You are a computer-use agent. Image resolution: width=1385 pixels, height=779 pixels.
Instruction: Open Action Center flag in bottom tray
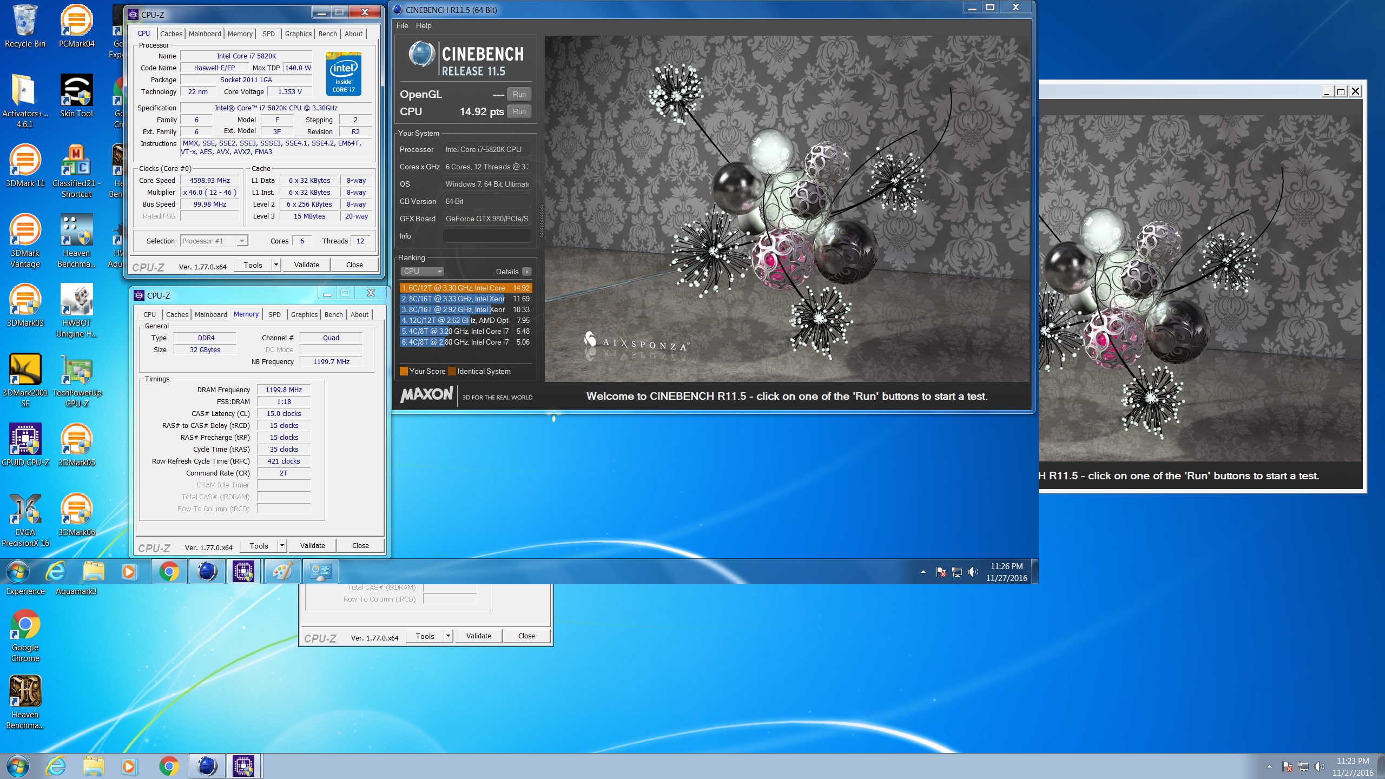(1287, 767)
